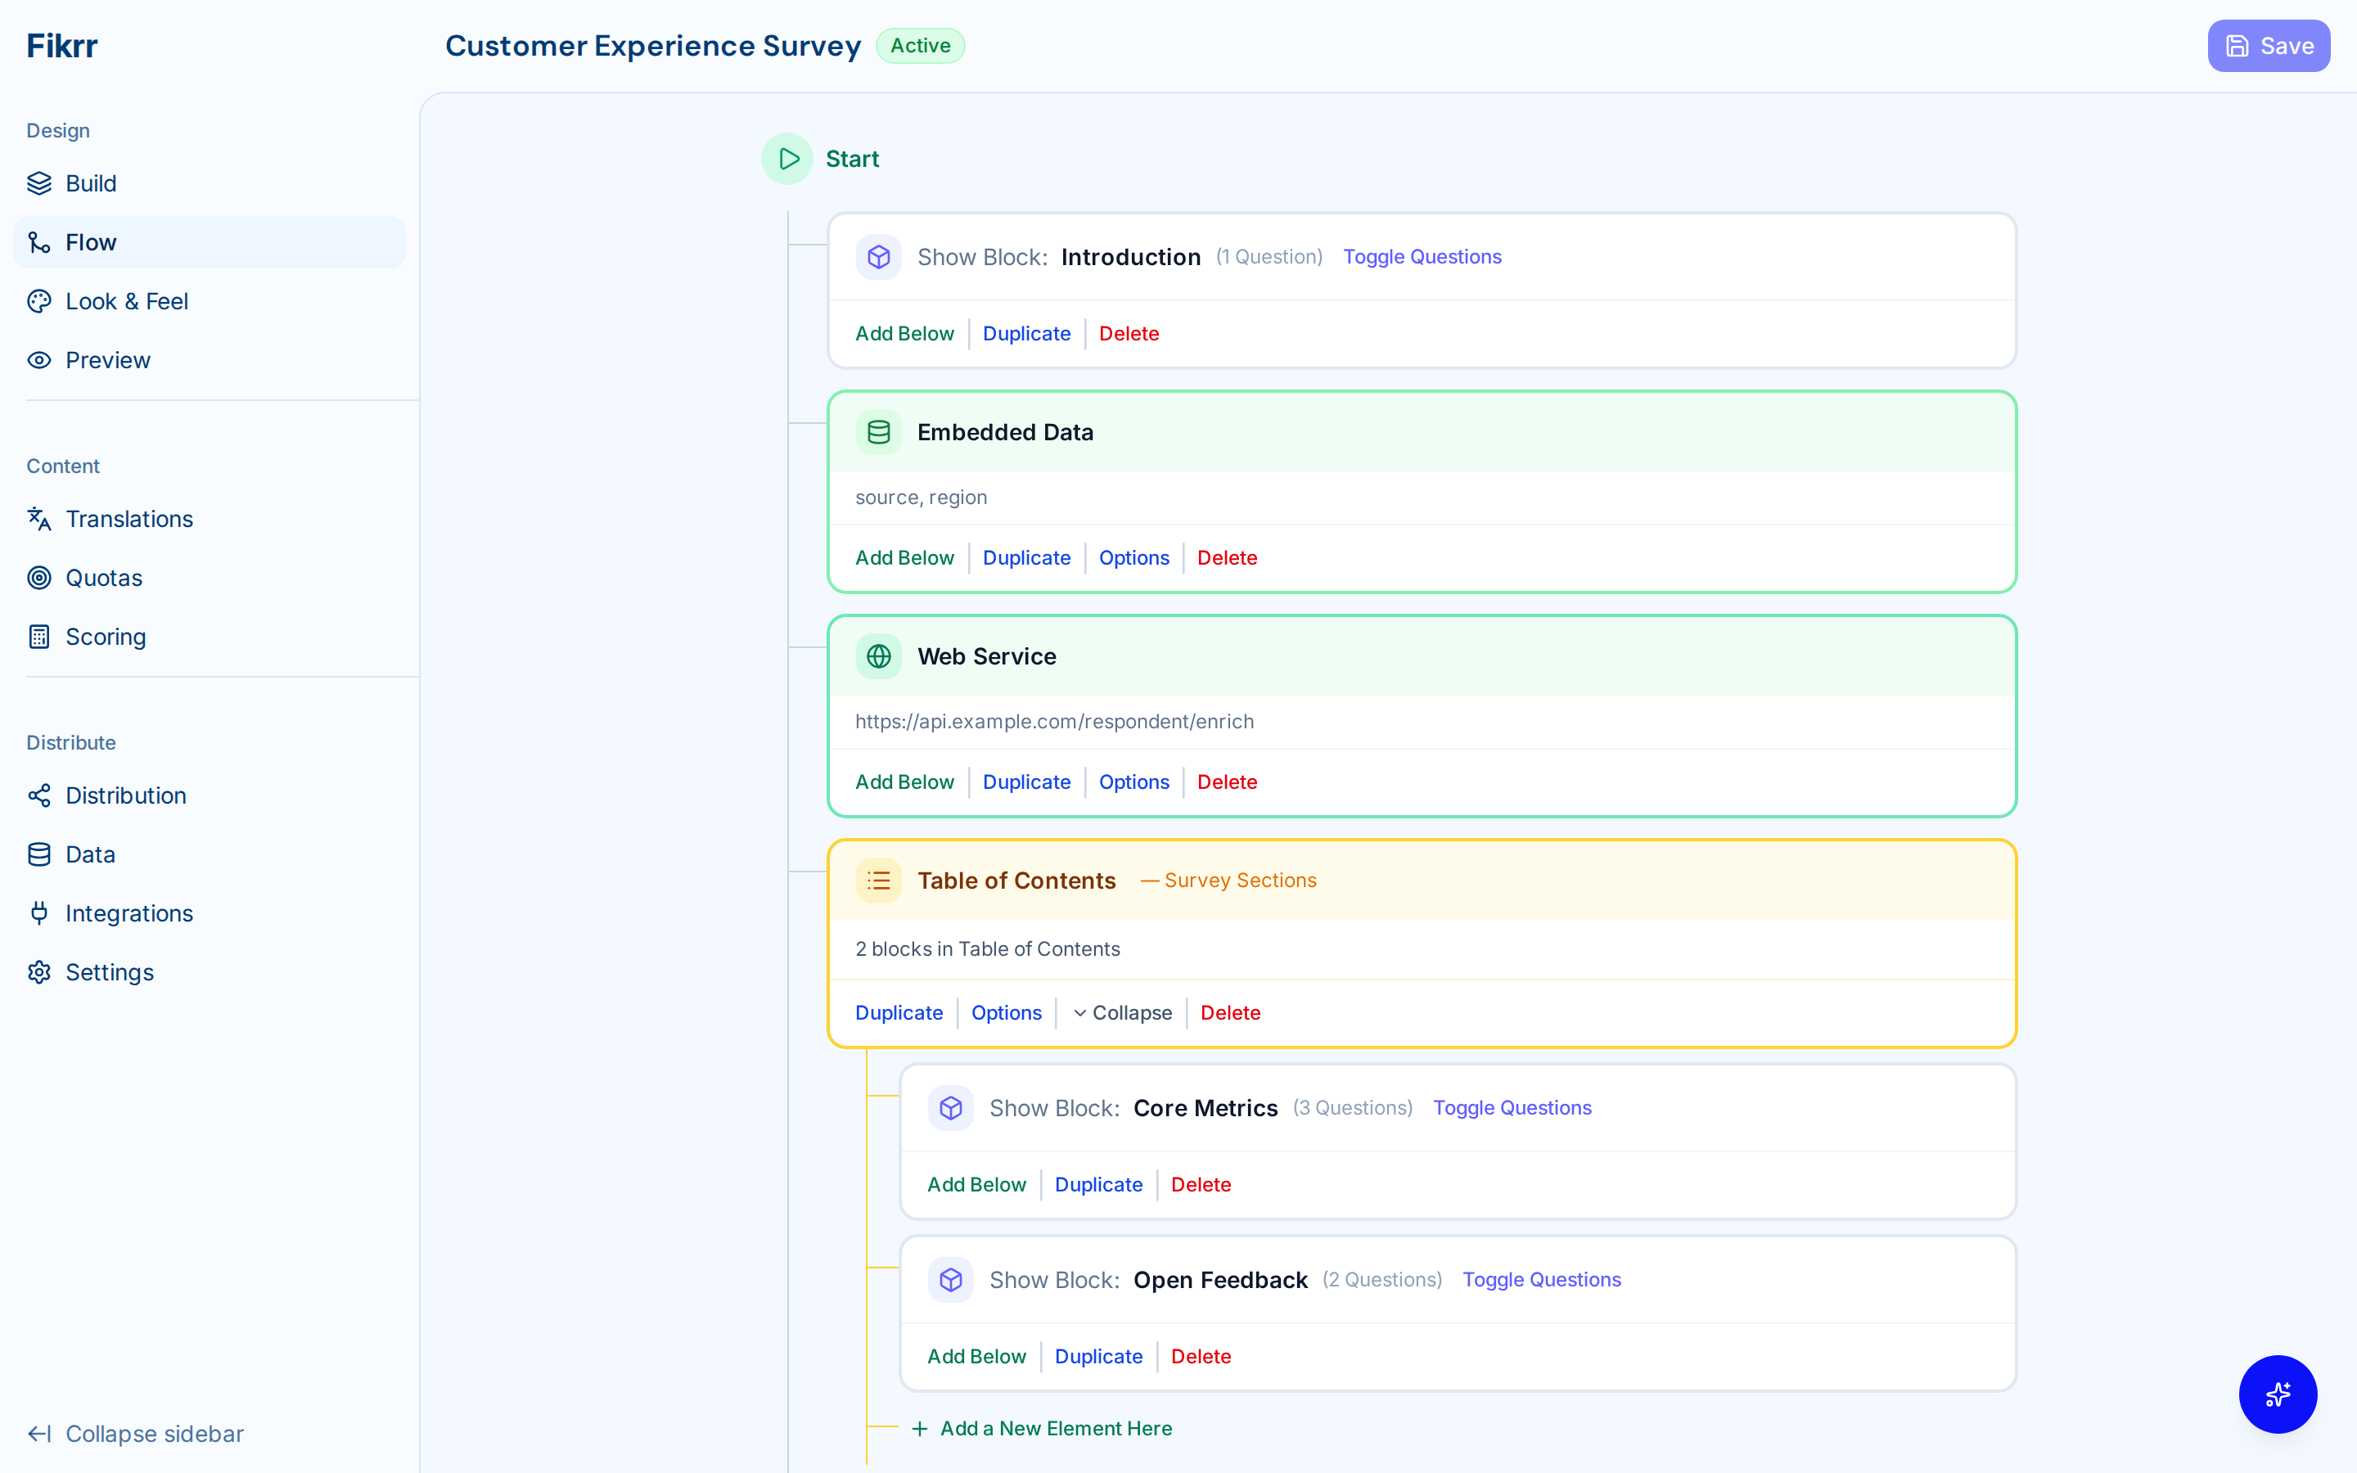Click the Build layers icon
Screen dimensions: 2357x1473
point(39,183)
